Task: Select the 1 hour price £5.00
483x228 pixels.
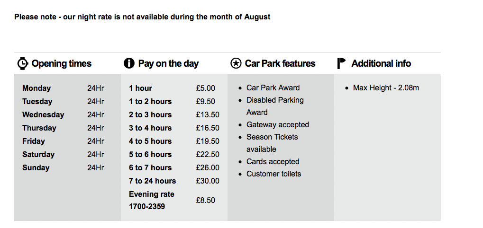Action: 205,88
